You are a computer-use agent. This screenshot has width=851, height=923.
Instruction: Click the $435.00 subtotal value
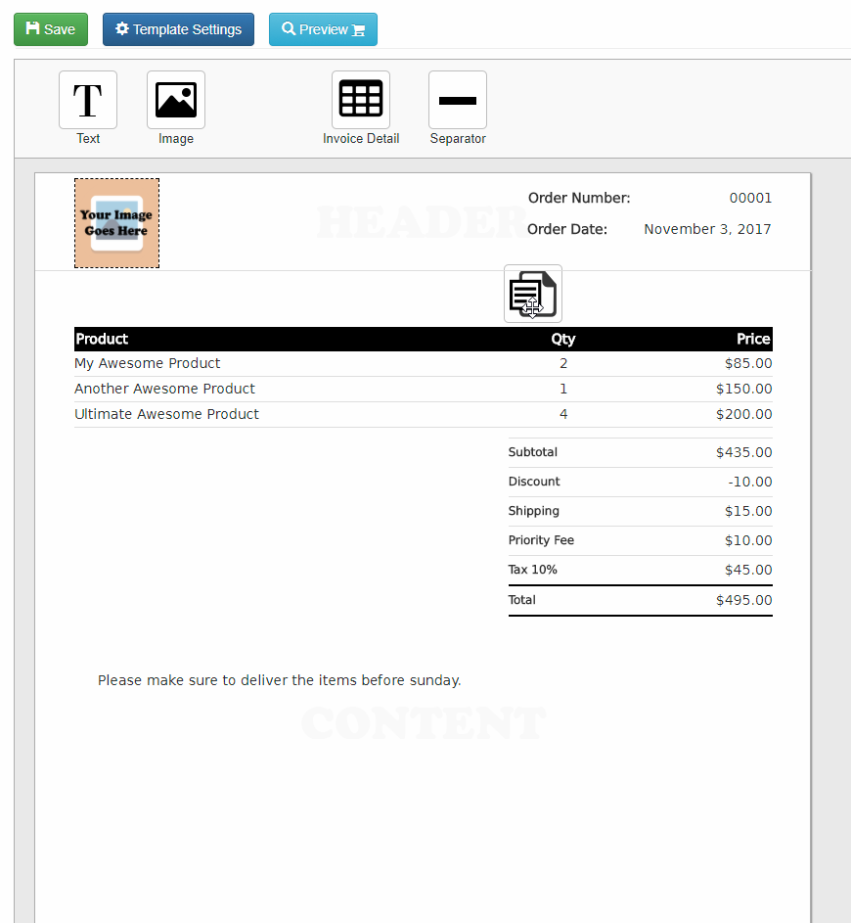coord(744,452)
